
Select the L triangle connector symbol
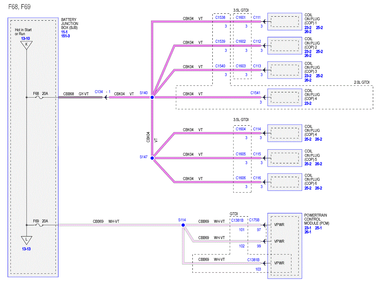pyautogui.click(x=27, y=241)
